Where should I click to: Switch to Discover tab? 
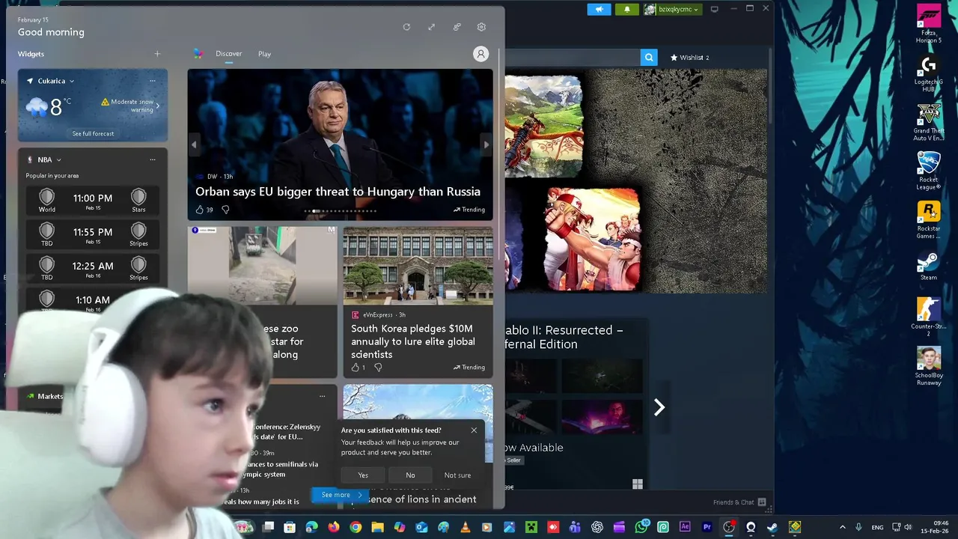pos(228,54)
